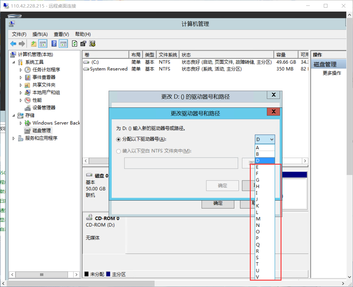
Task: Expand the 任务计划程序 tree node
Action: click(21, 70)
